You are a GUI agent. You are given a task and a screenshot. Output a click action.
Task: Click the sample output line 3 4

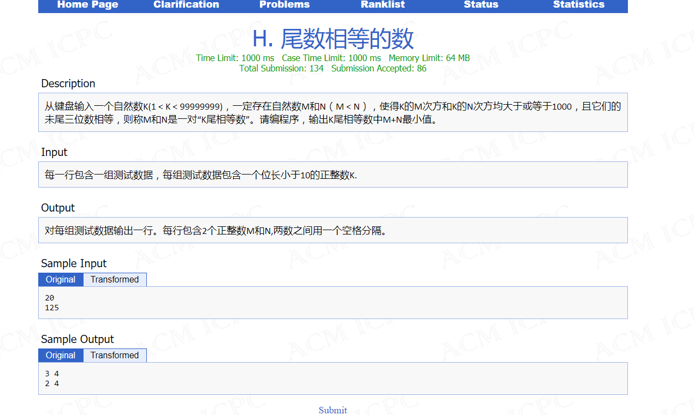[x=52, y=374]
